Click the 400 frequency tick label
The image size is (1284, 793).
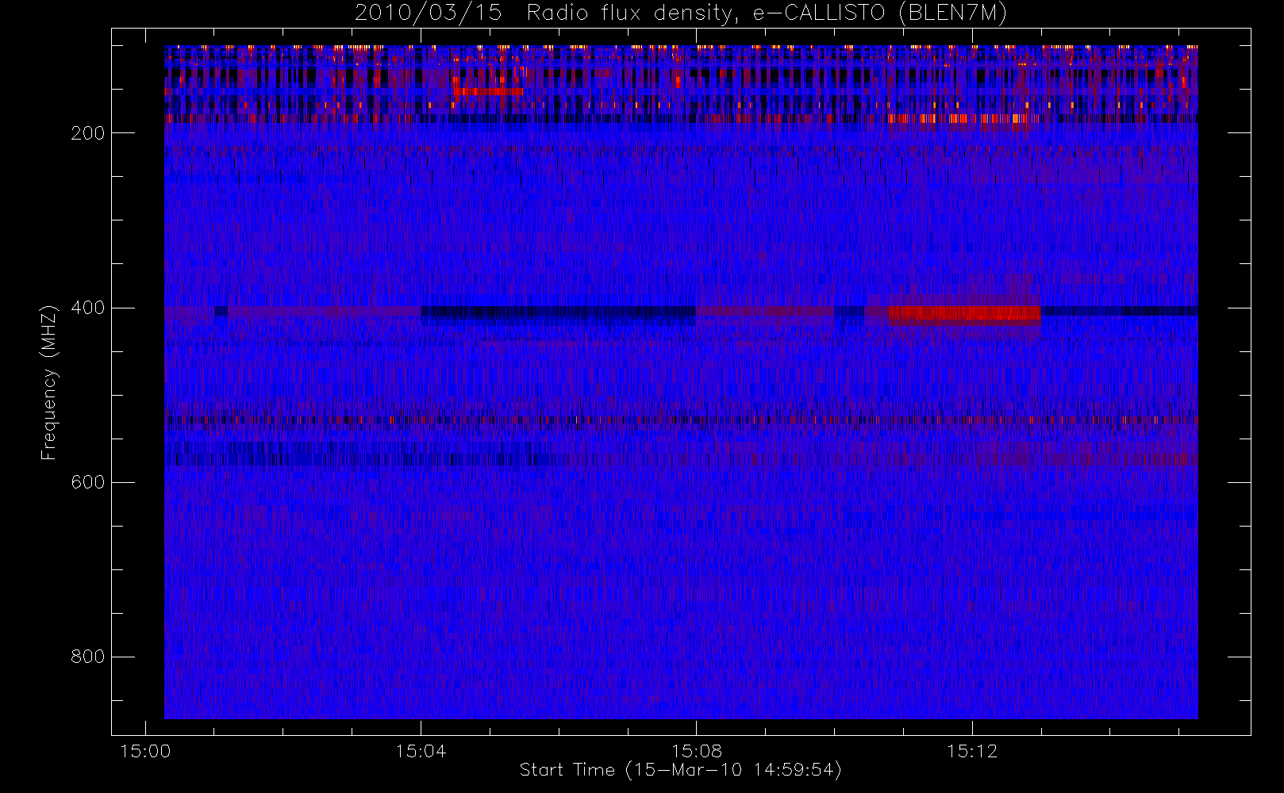click(x=87, y=308)
